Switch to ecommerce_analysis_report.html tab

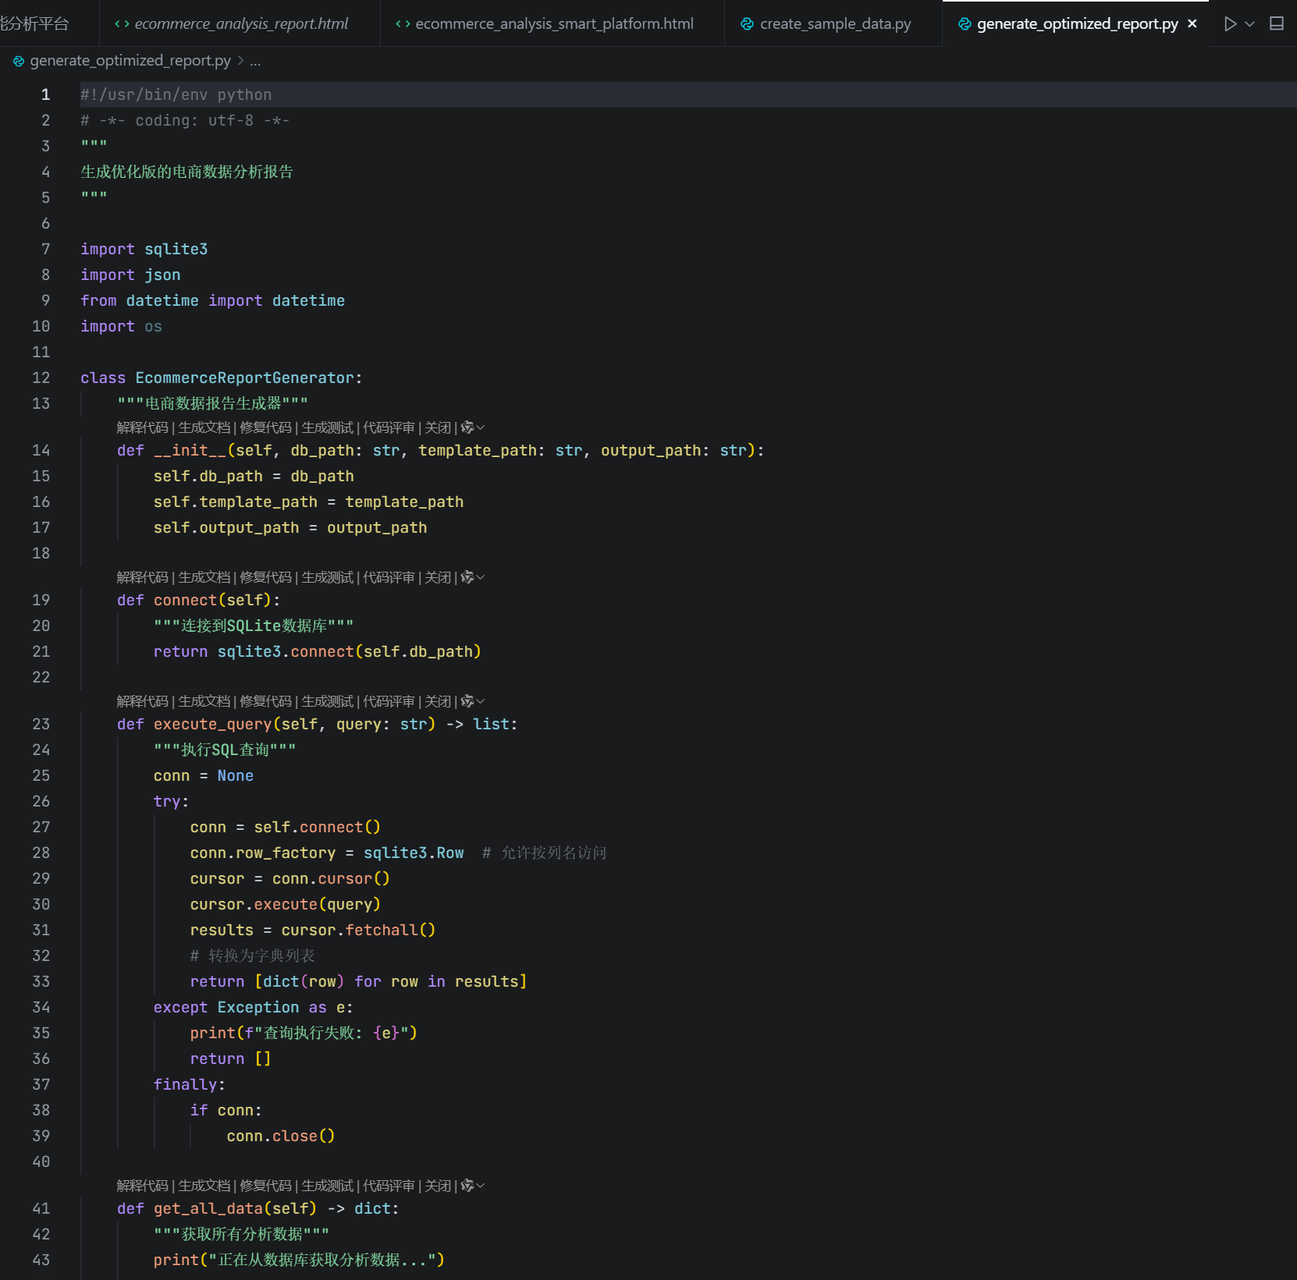pyautogui.click(x=240, y=24)
